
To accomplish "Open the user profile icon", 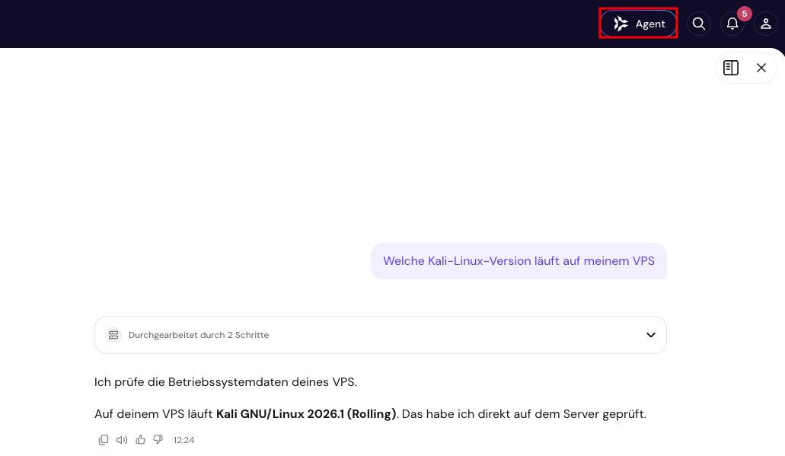I will click(766, 24).
